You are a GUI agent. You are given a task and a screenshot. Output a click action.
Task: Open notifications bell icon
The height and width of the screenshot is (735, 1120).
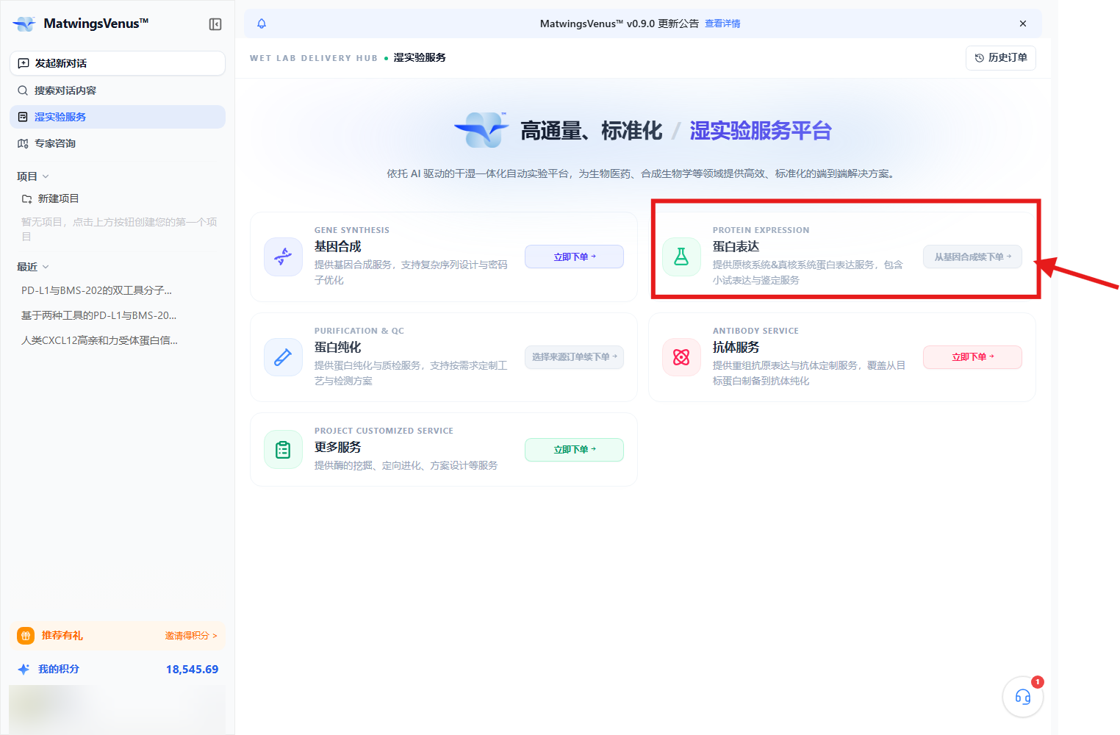pos(262,24)
